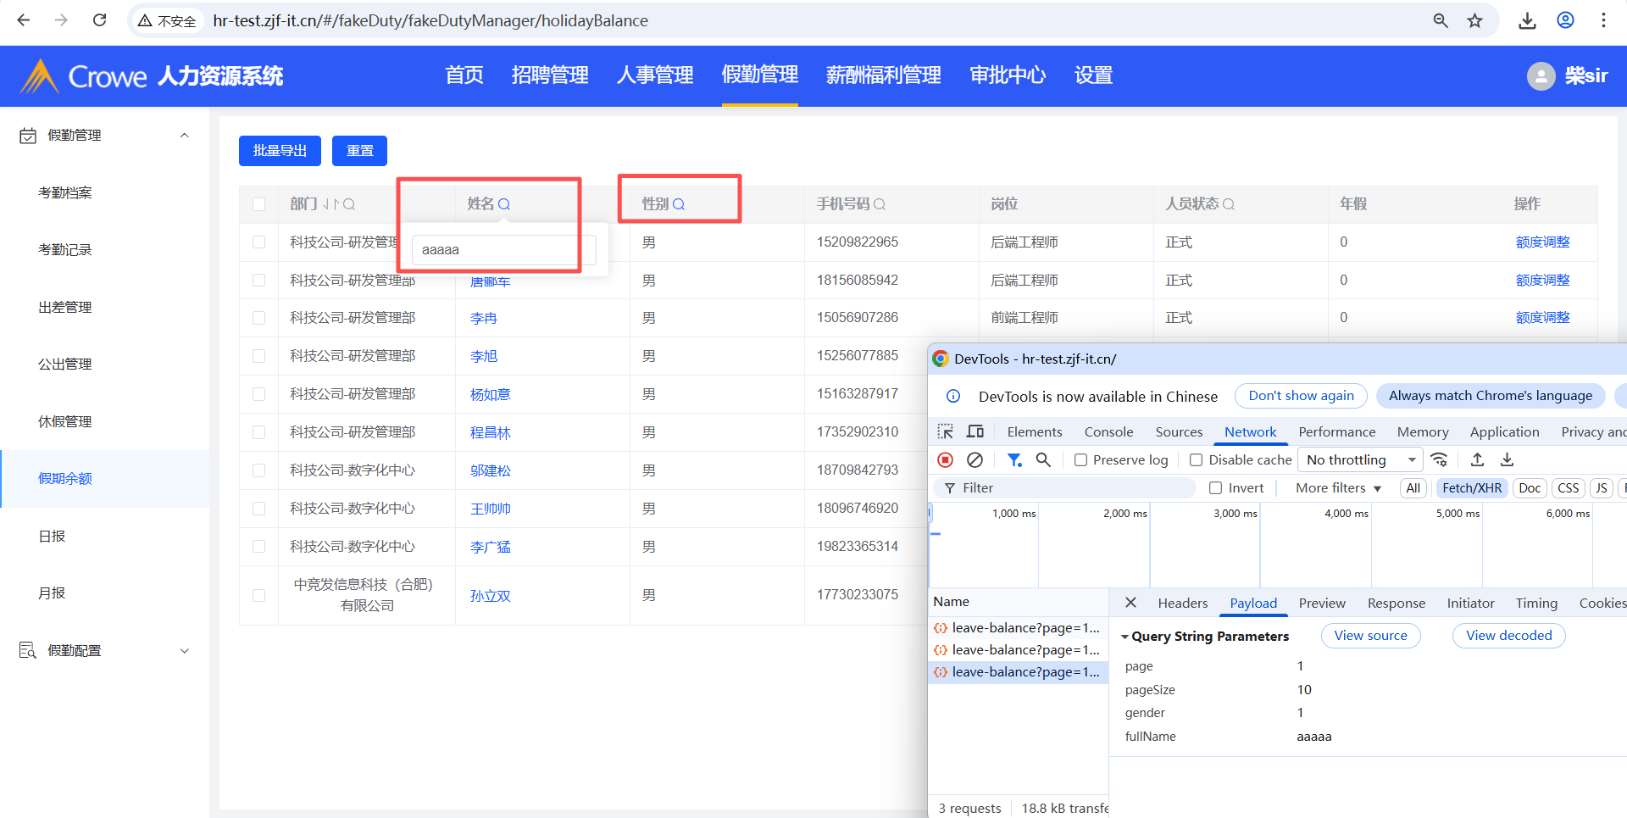Click the search icon in DevTools toolbar
The width and height of the screenshot is (1627, 818).
[x=1043, y=459]
